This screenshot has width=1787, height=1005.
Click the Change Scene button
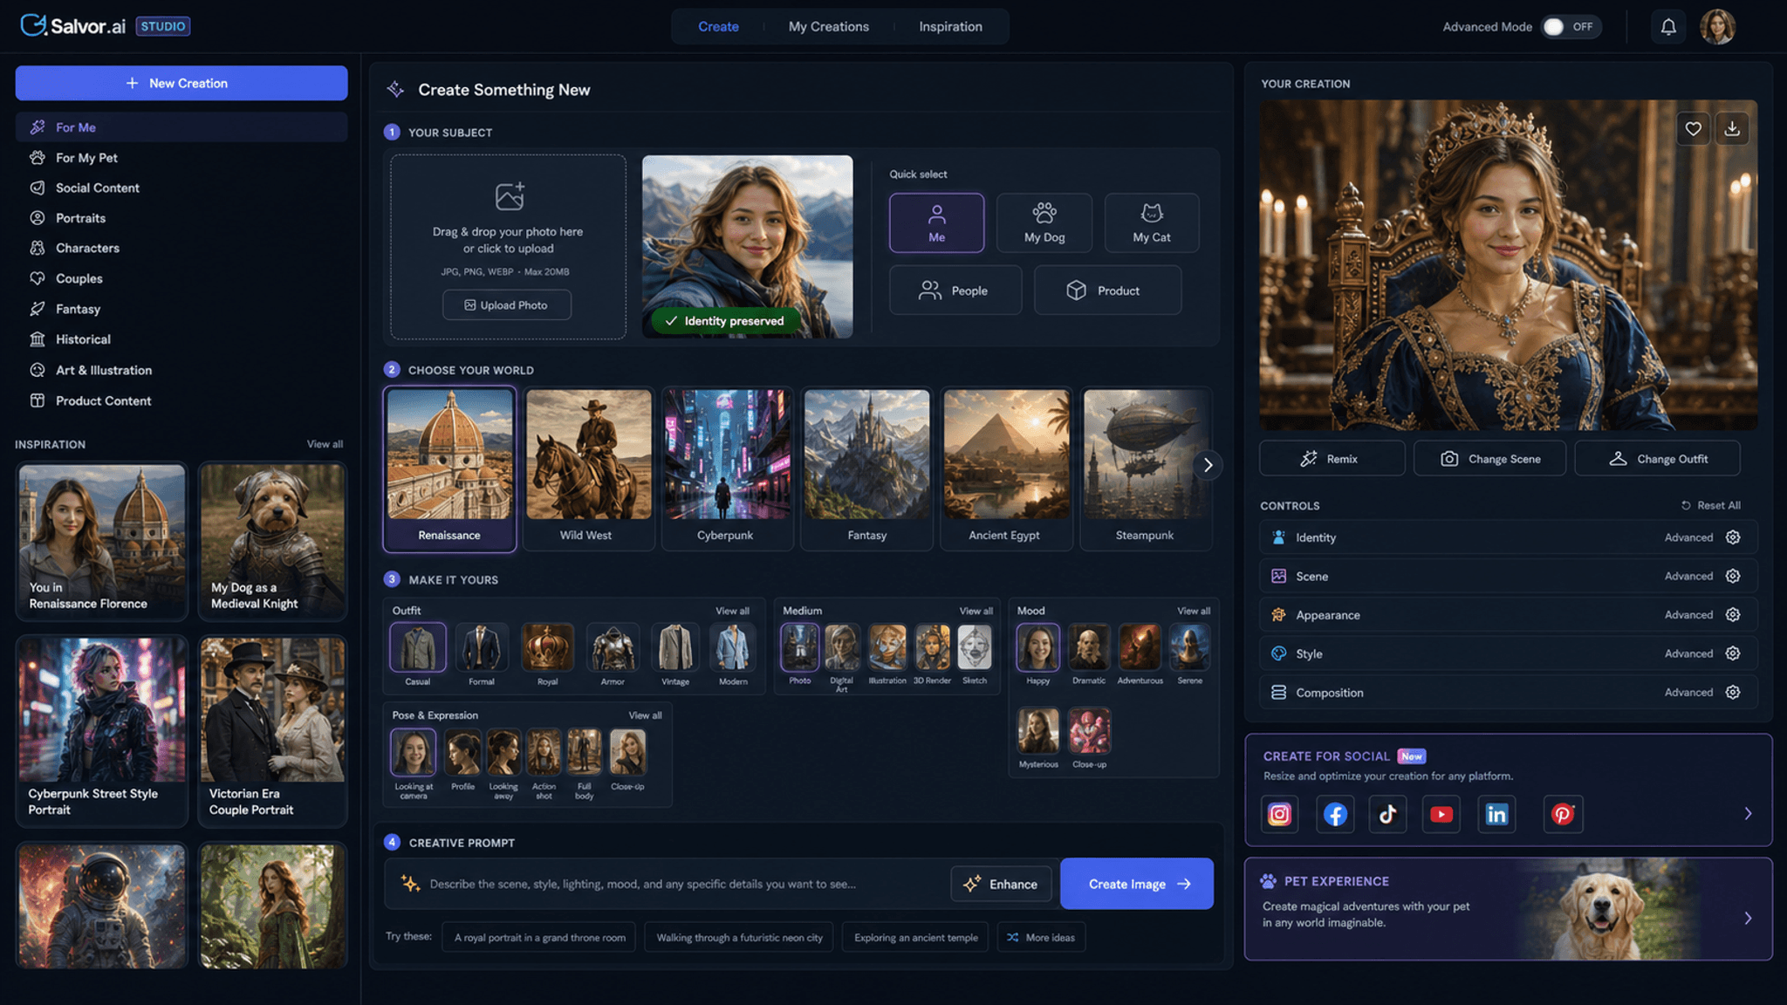pos(1489,459)
